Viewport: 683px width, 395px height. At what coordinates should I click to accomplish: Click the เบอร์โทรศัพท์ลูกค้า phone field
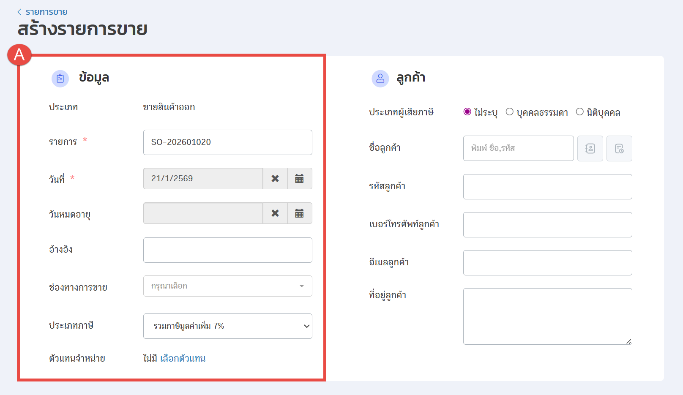pos(547,225)
